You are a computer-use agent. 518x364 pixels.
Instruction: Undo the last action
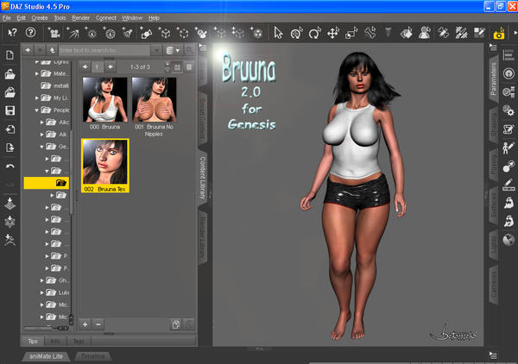pos(9,166)
